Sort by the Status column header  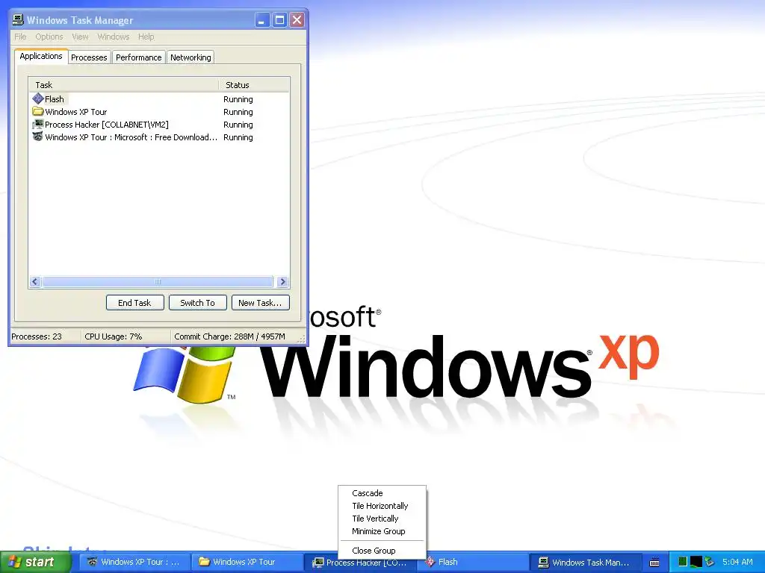[254, 85]
